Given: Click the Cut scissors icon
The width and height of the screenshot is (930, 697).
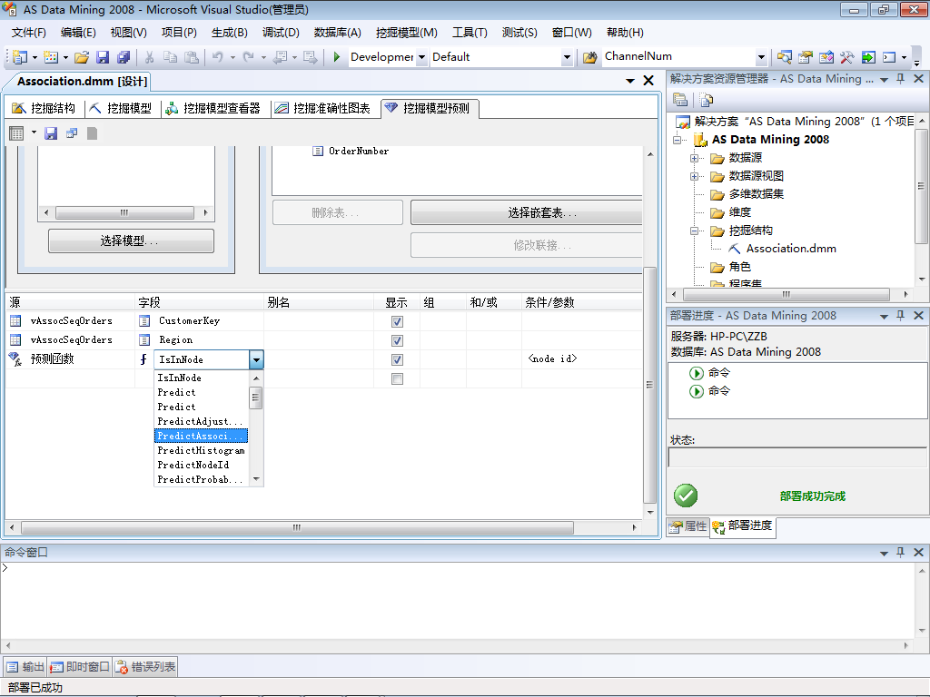Looking at the screenshot, I should 150,57.
